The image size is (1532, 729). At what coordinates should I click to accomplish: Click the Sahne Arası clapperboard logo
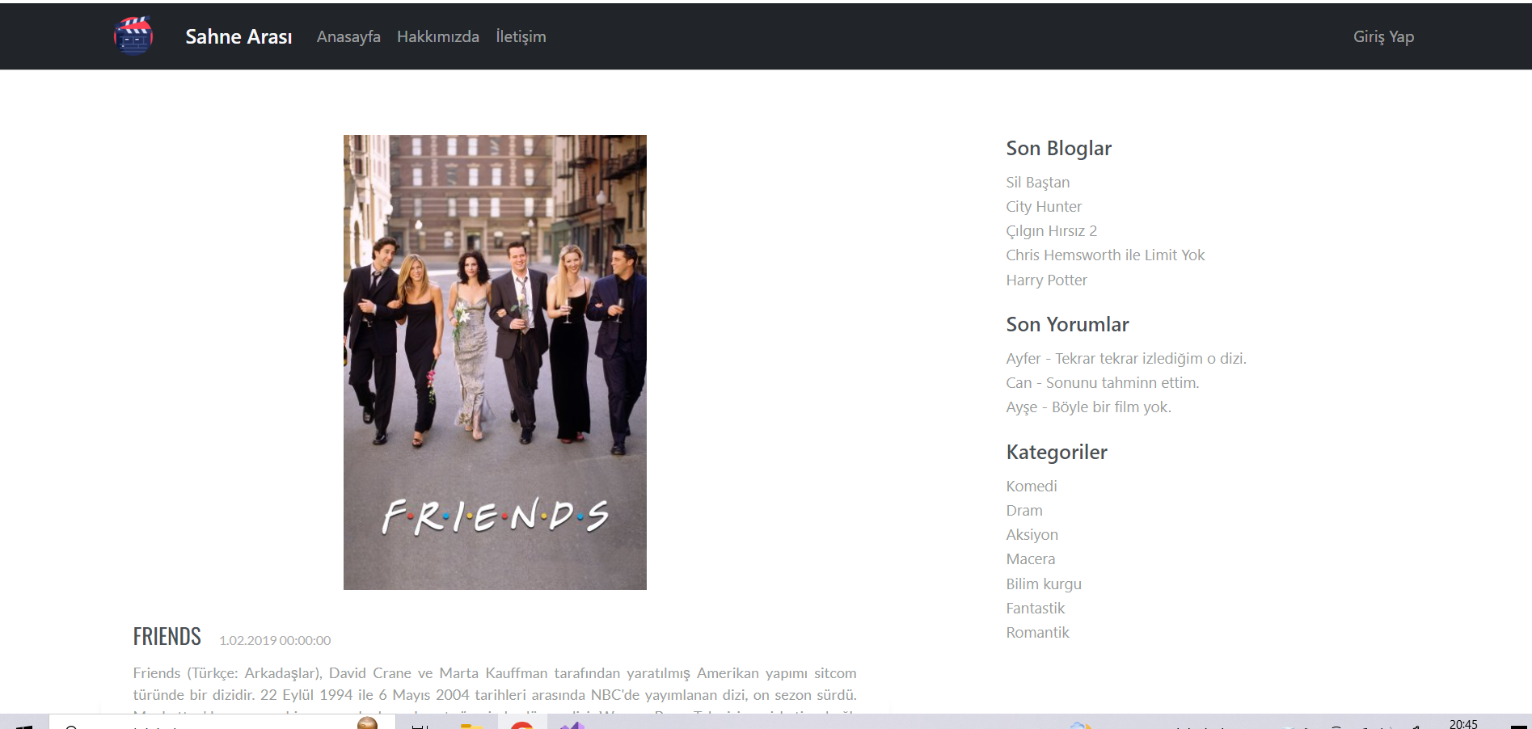(133, 36)
